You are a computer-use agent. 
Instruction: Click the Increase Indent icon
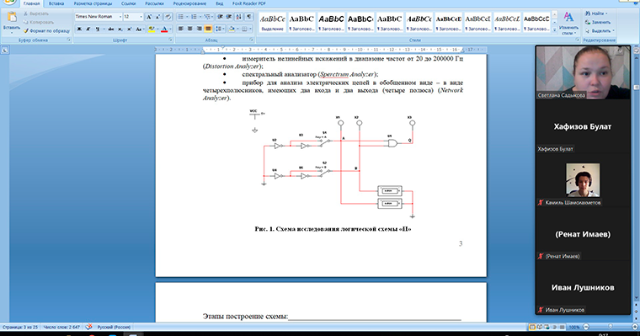point(229,17)
